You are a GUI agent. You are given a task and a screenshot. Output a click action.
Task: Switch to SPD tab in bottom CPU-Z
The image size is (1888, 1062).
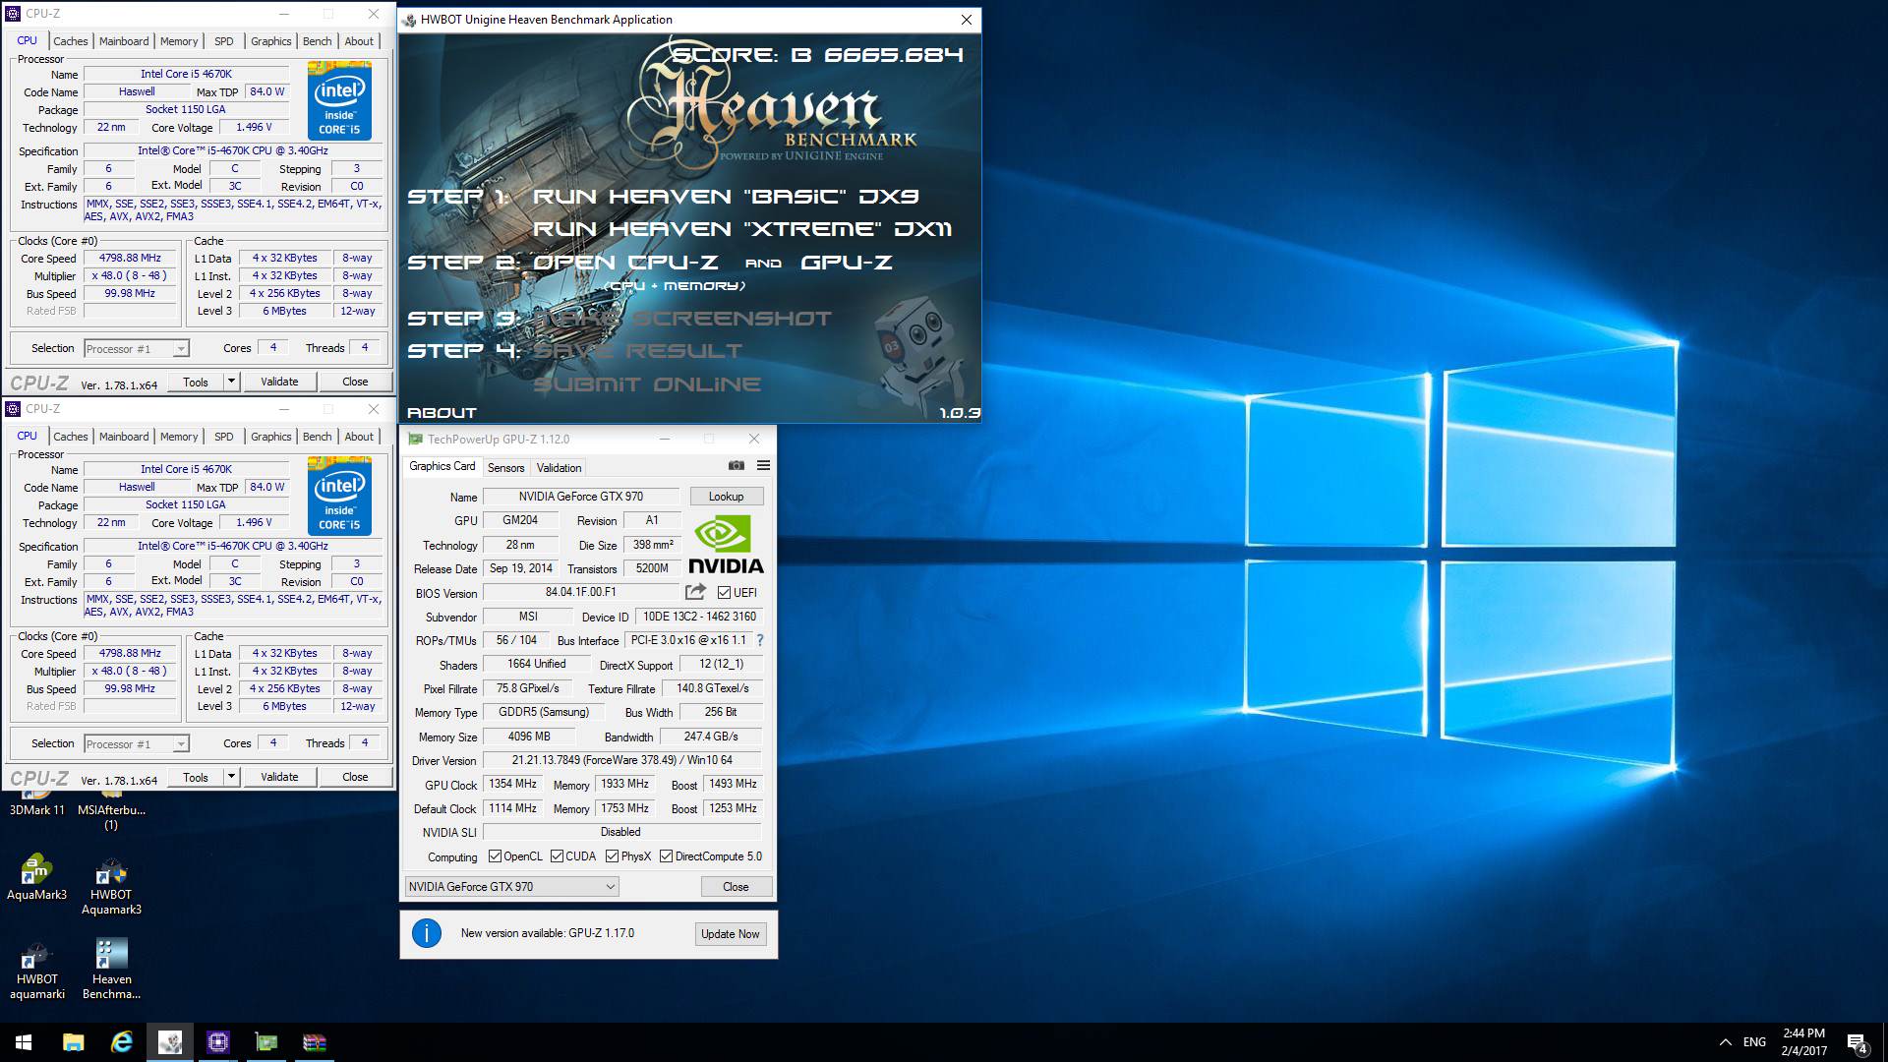click(x=224, y=437)
